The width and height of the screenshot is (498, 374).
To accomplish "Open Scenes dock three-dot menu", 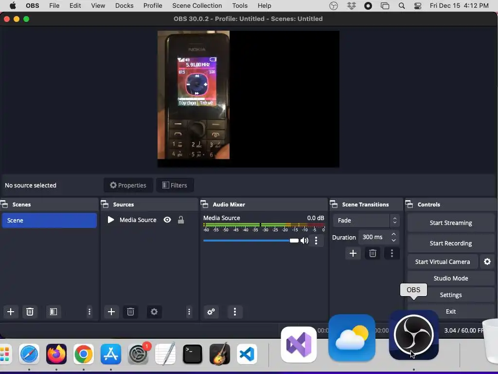I will coord(89,312).
